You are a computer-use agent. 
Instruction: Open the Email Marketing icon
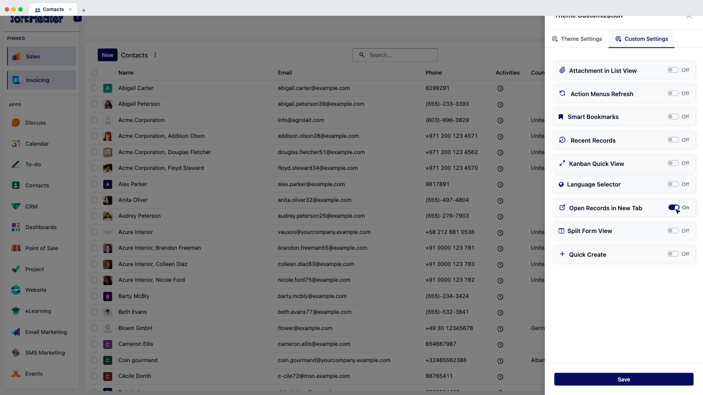(16, 332)
